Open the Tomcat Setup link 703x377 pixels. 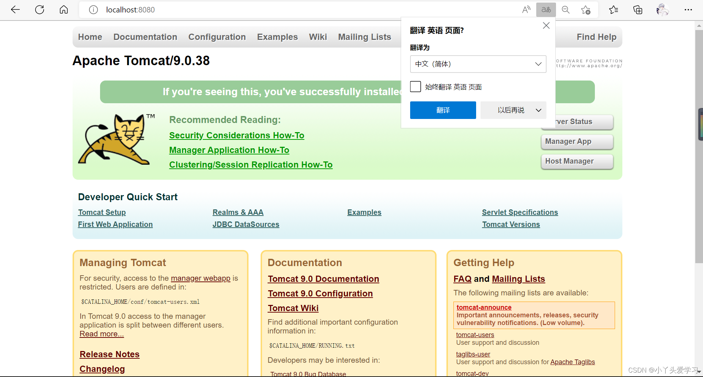pyautogui.click(x=102, y=212)
